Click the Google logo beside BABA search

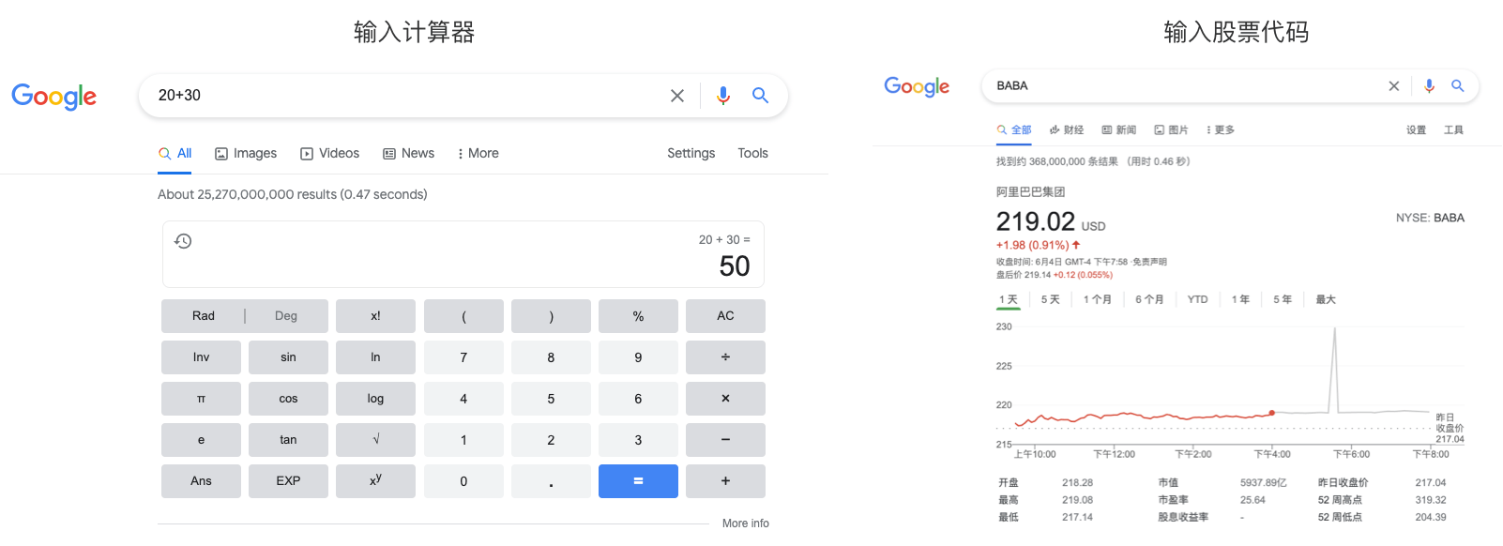pos(917,86)
